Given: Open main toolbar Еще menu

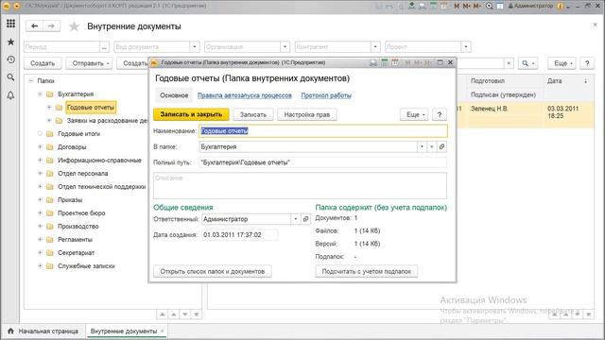Looking at the screenshot, I should 562,63.
